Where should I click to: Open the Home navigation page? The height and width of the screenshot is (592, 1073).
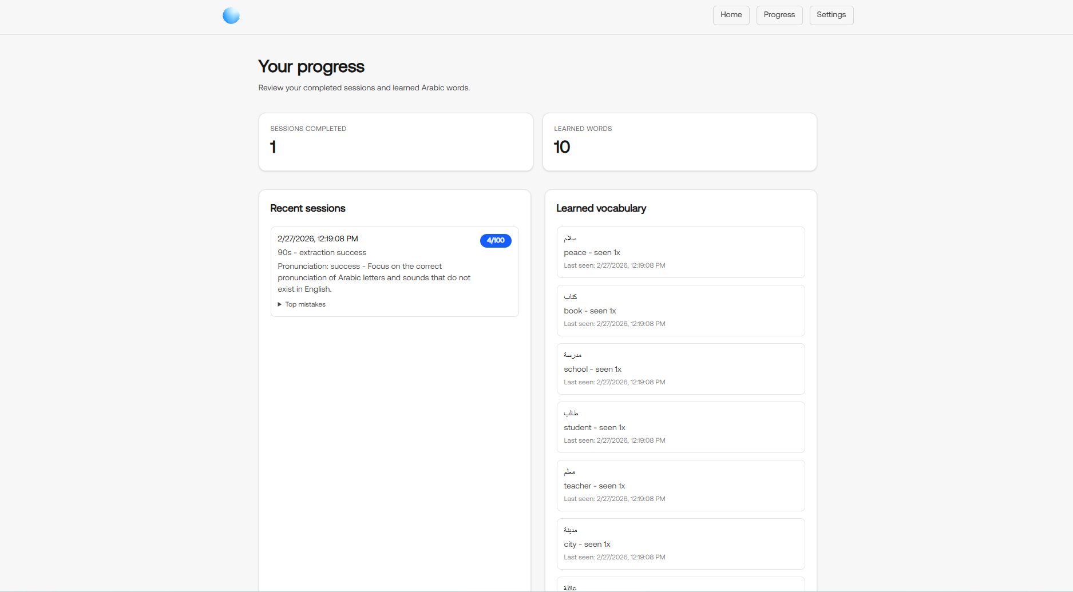coord(731,15)
